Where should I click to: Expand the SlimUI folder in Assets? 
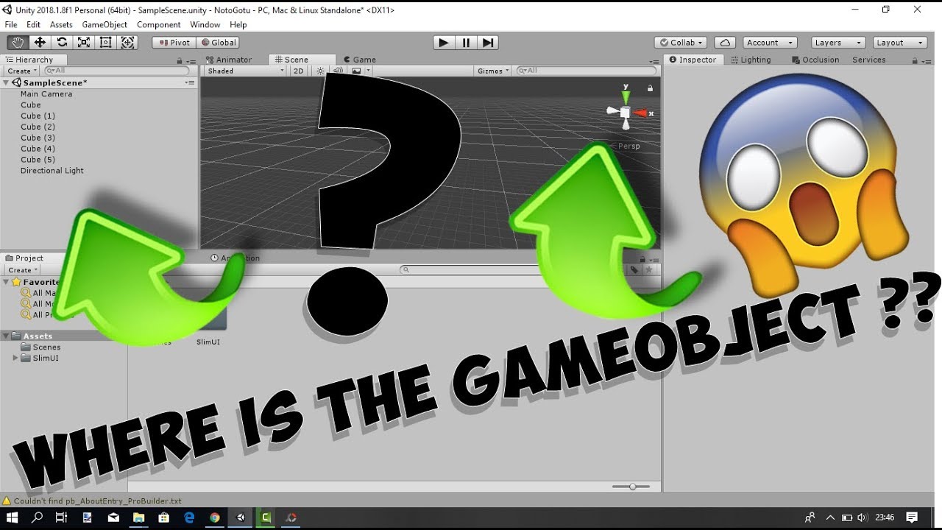(x=15, y=358)
